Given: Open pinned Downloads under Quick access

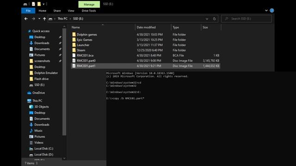Looking at the screenshot, I should (42, 43).
